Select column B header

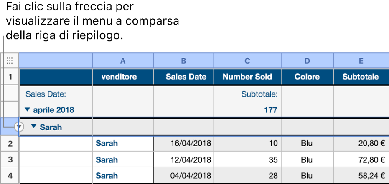point(183,61)
